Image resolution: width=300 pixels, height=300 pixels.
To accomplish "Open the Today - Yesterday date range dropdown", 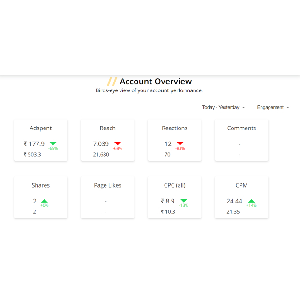I will click(x=223, y=107).
